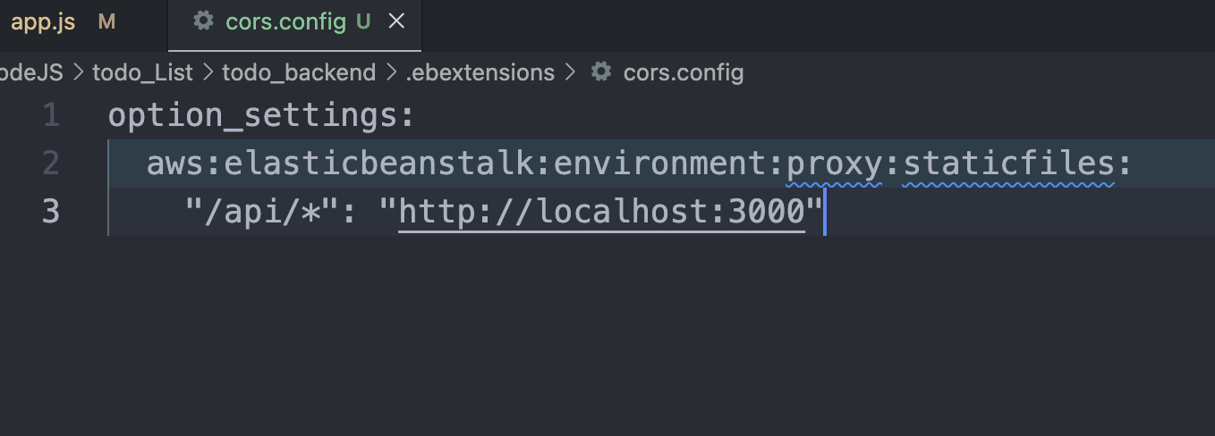This screenshot has width=1215, height=436.
Task: Click line number 1 in the gutter
Action: click(x=51, y=116)
